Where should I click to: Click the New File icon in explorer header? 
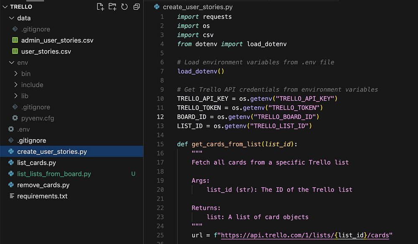(100, 7)
